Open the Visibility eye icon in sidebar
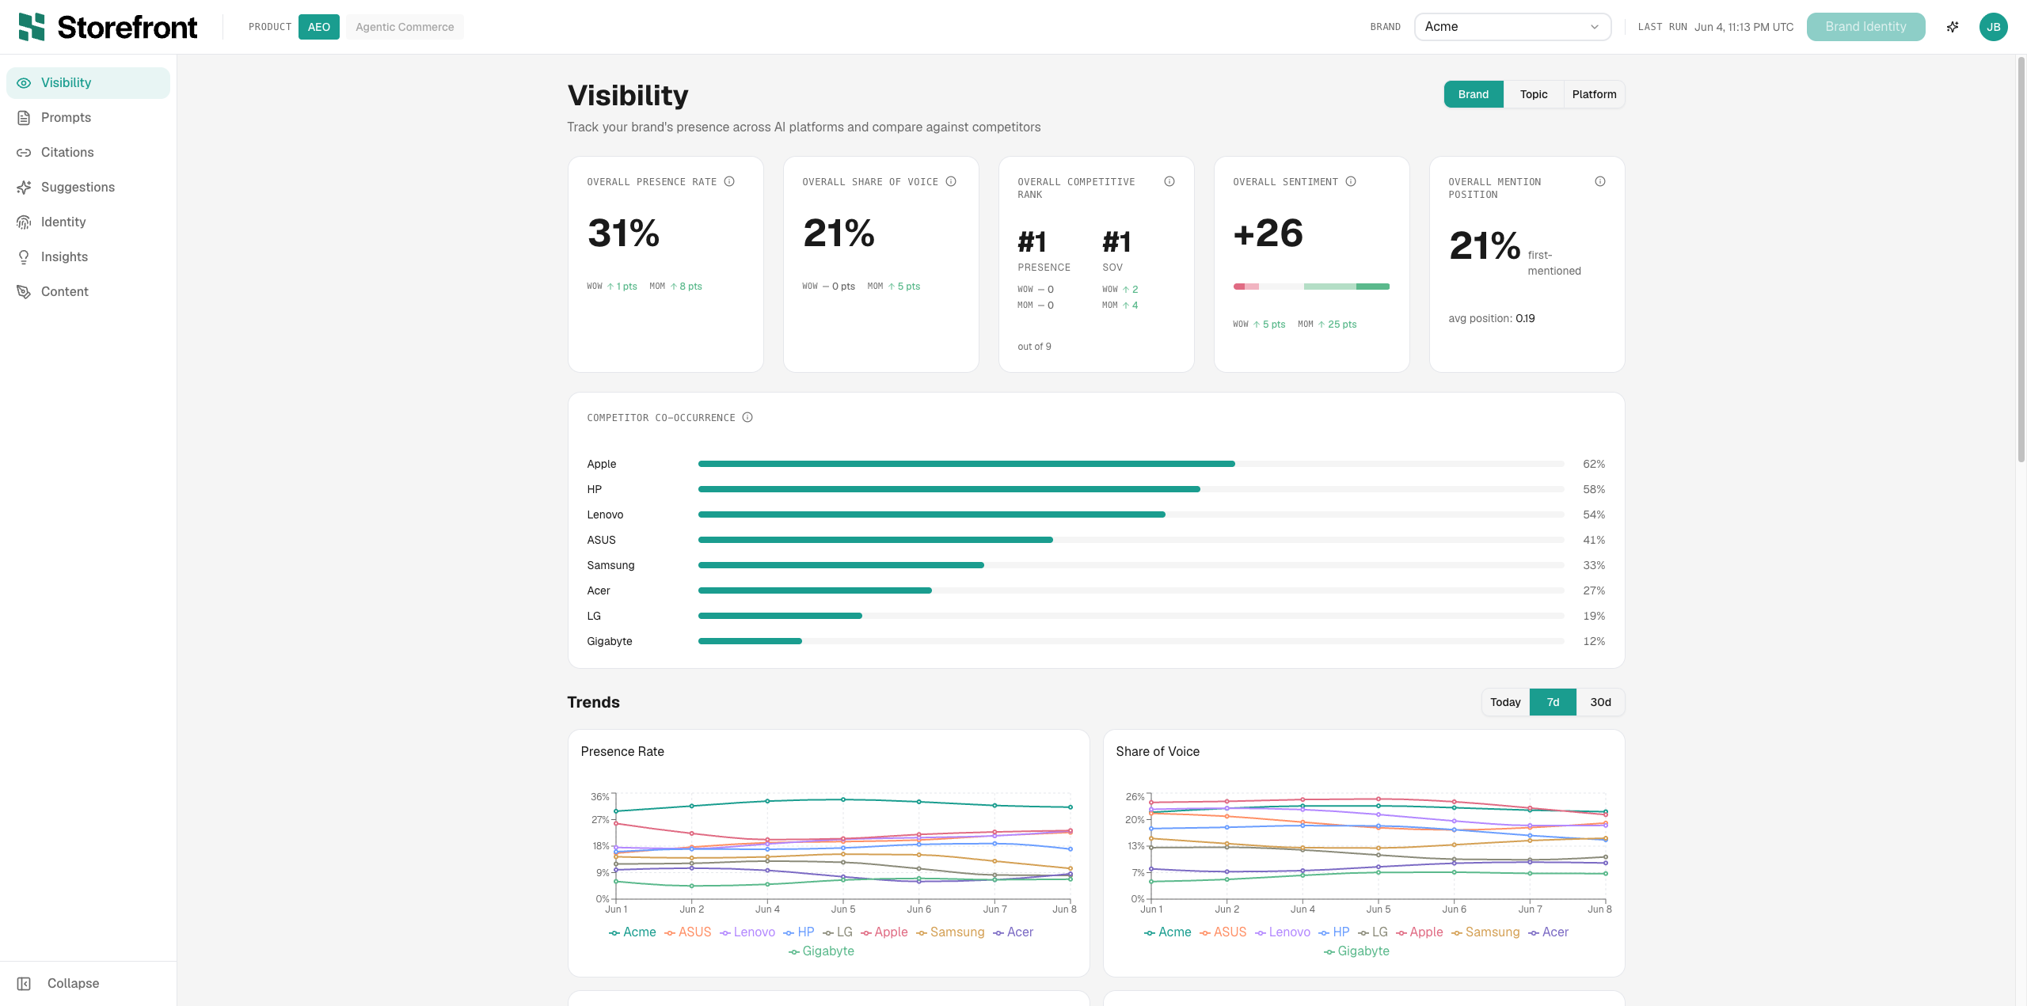2027x1006 pixels. 24,83
